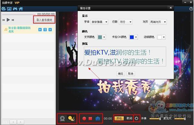Play the 张含韵 song from the list
Viewport: 194px width, 125px height.
(x=40, y=29)
